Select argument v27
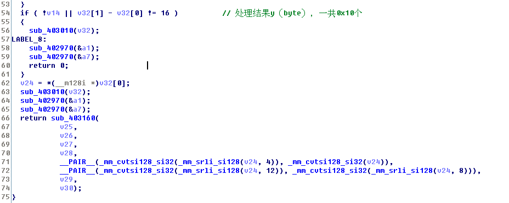Screen dimensions: 509x203 click(x=66, y=144)
